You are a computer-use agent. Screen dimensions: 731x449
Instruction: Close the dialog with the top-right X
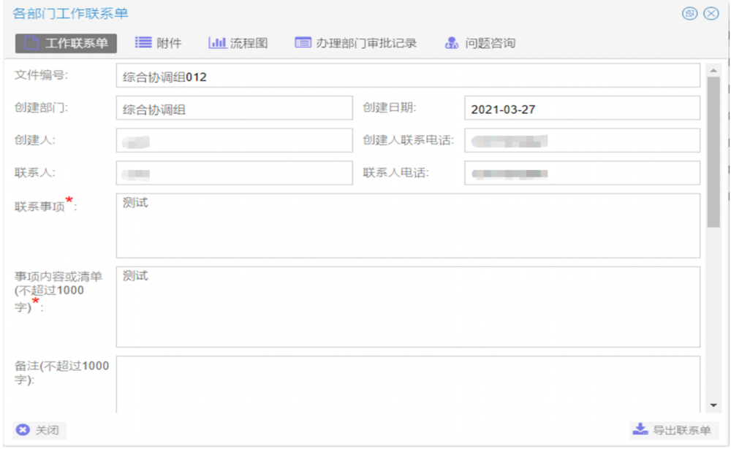(711, 14)
